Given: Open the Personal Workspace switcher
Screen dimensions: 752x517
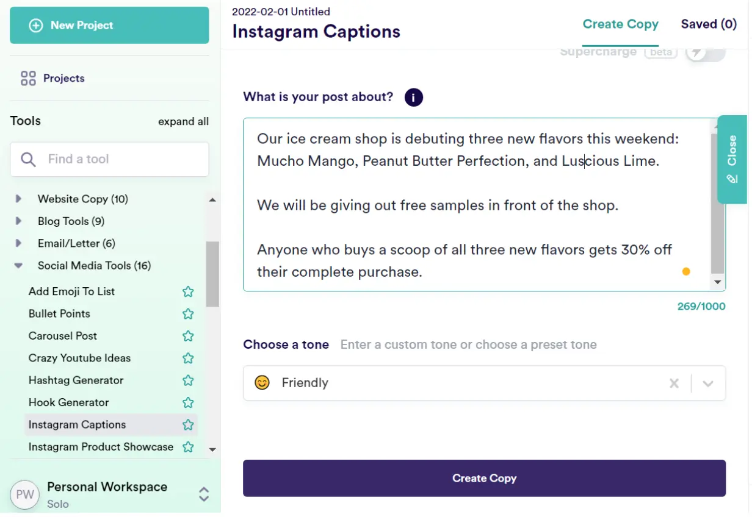Looking at the screenshot, I should coord(204,494).
